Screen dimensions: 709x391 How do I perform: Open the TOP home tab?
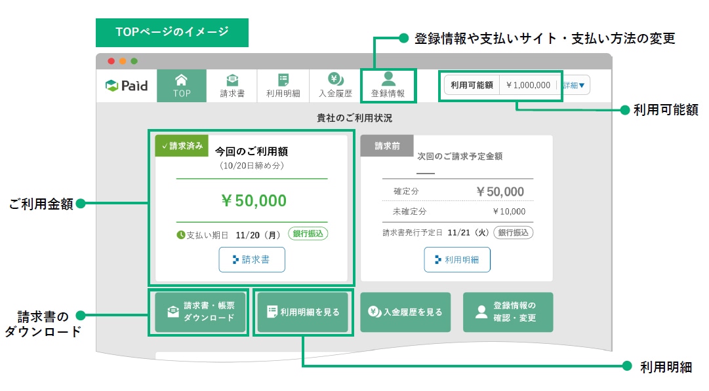tap(182, 86)
